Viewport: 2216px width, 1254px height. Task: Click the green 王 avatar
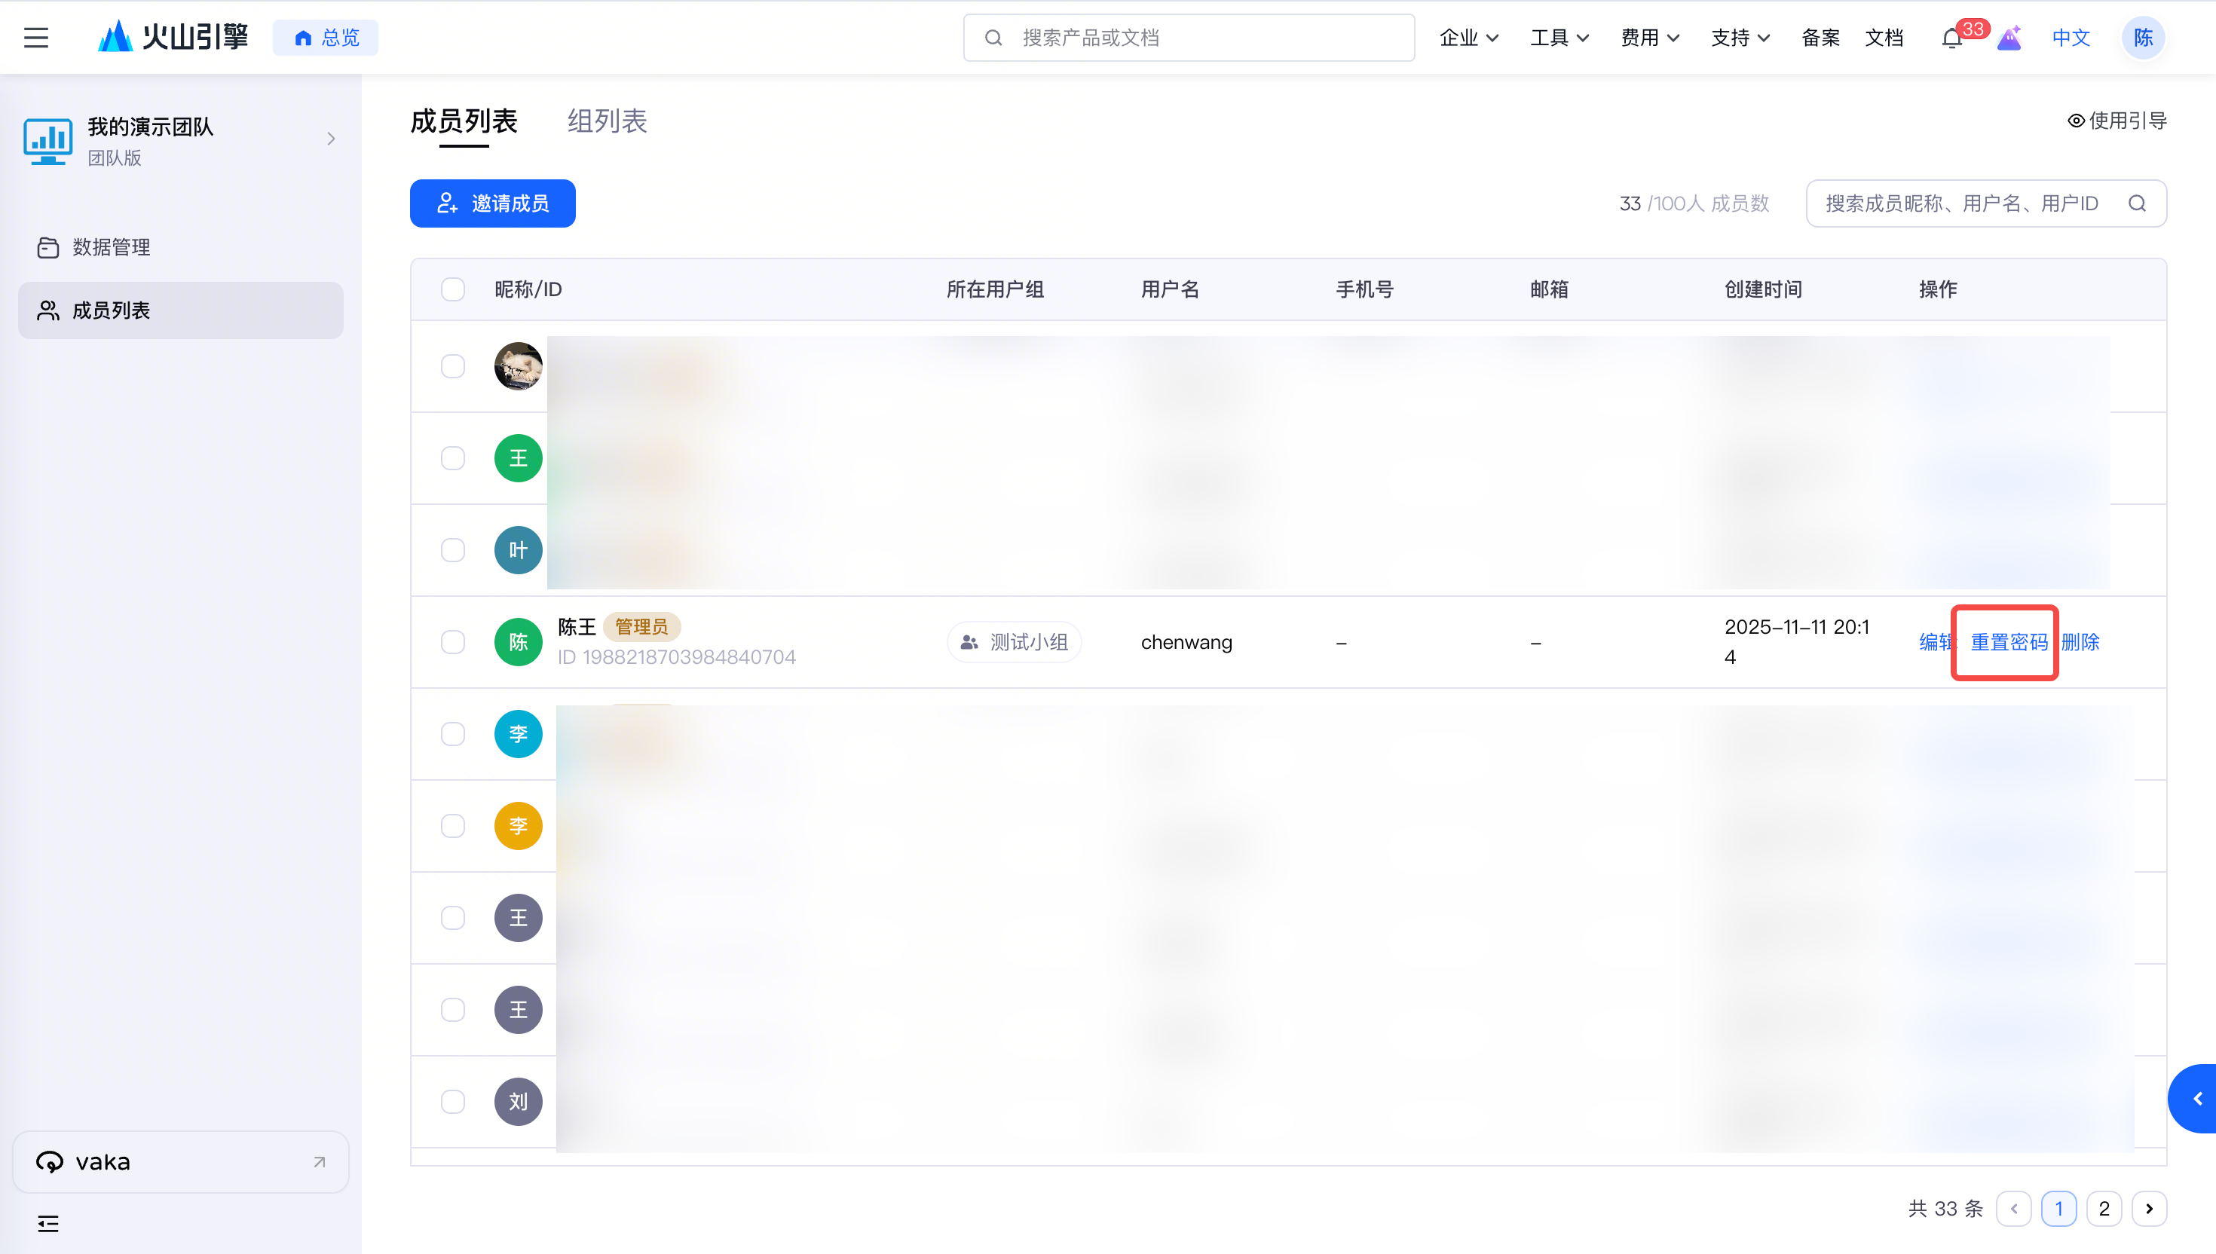pyautogui.click(x=518, y=458)
